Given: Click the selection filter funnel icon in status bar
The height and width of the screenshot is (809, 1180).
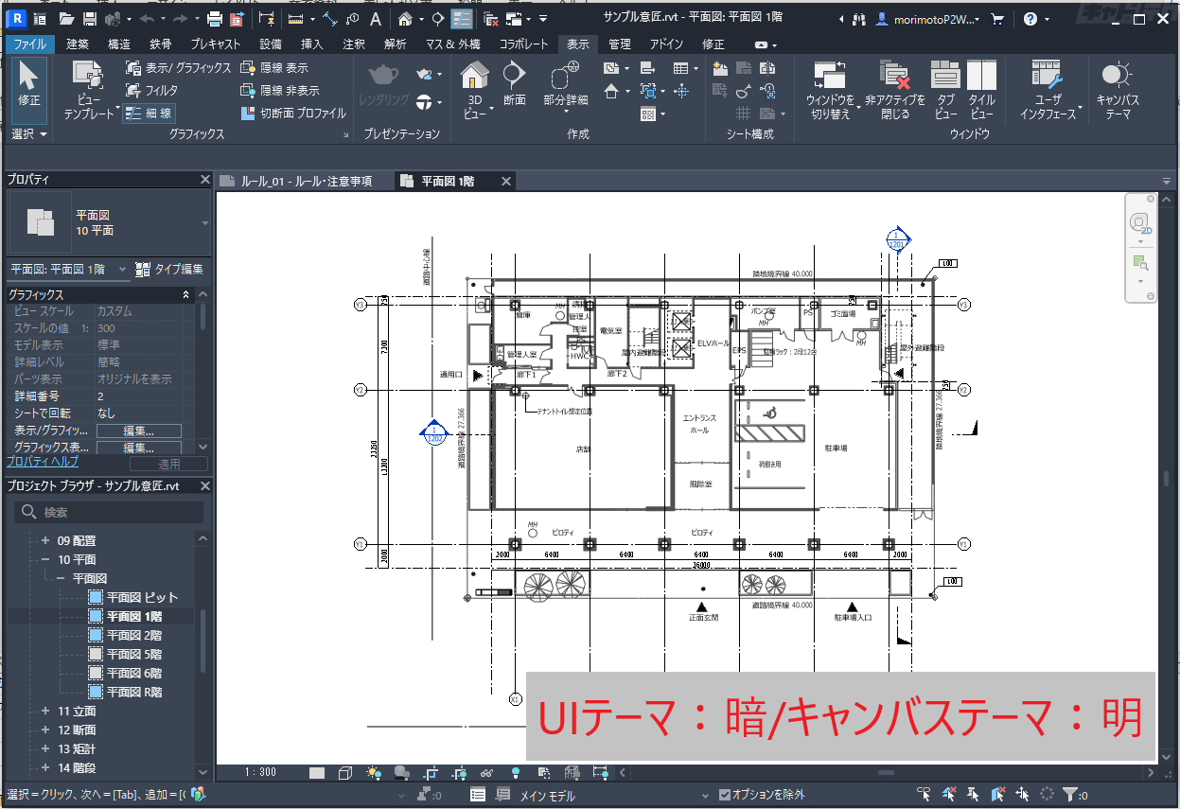Looking at the screenshot, I should [1069, 795].
